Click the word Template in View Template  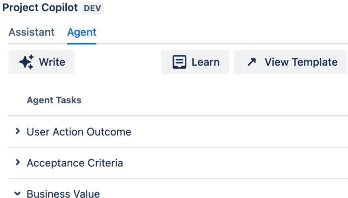click(315, 62)
